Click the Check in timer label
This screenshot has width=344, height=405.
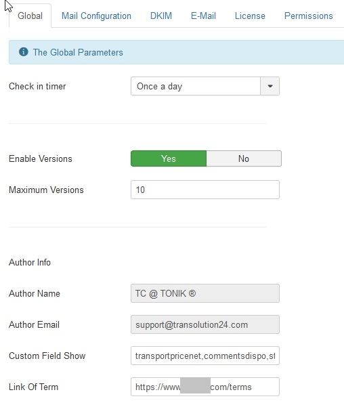click(x=37, y=86)
